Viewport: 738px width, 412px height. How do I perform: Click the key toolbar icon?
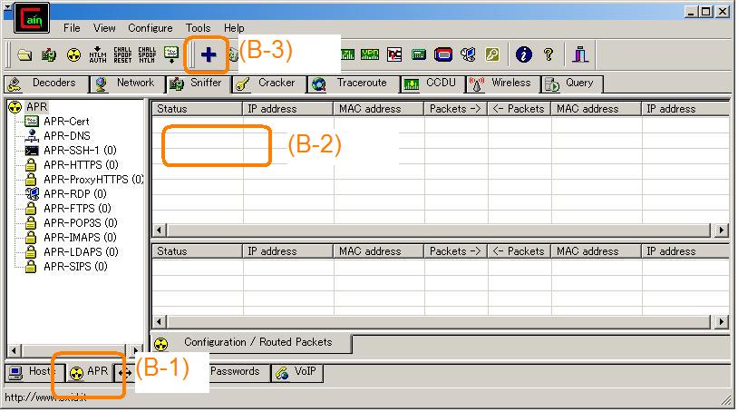[492, 54]
